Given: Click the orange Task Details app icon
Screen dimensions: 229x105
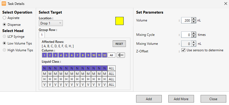Looking at the screenshot, I should 4,4.
